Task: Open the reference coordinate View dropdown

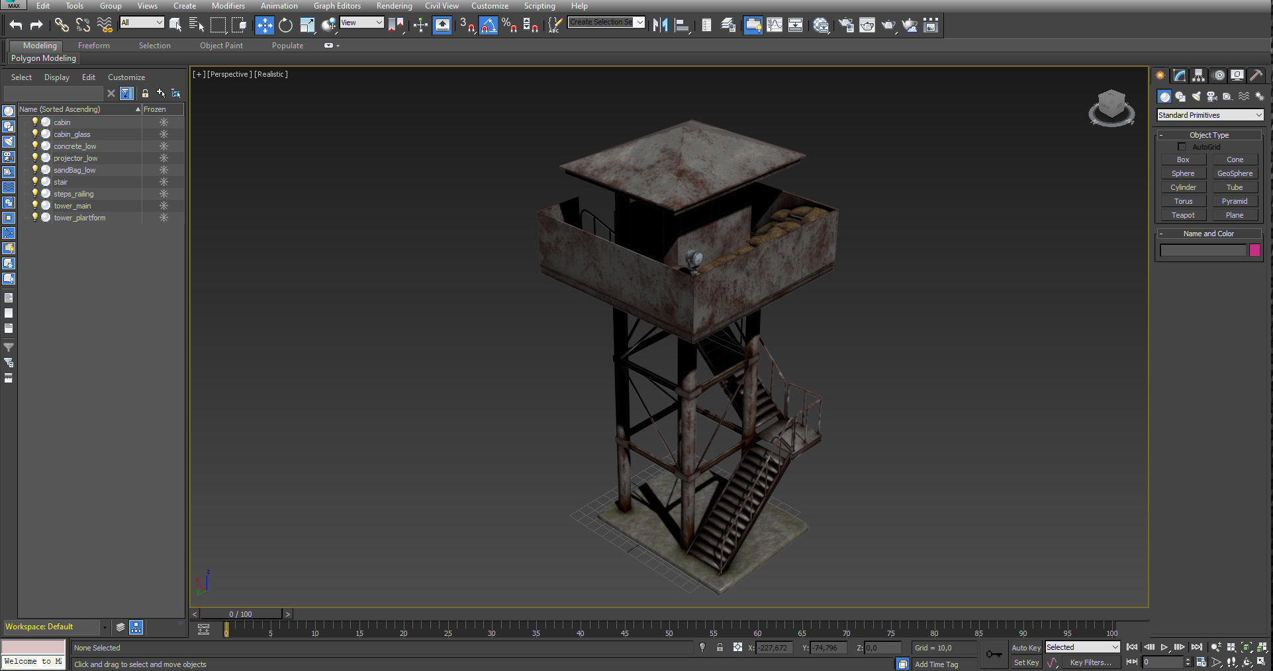Action: (x=361, y=22)
